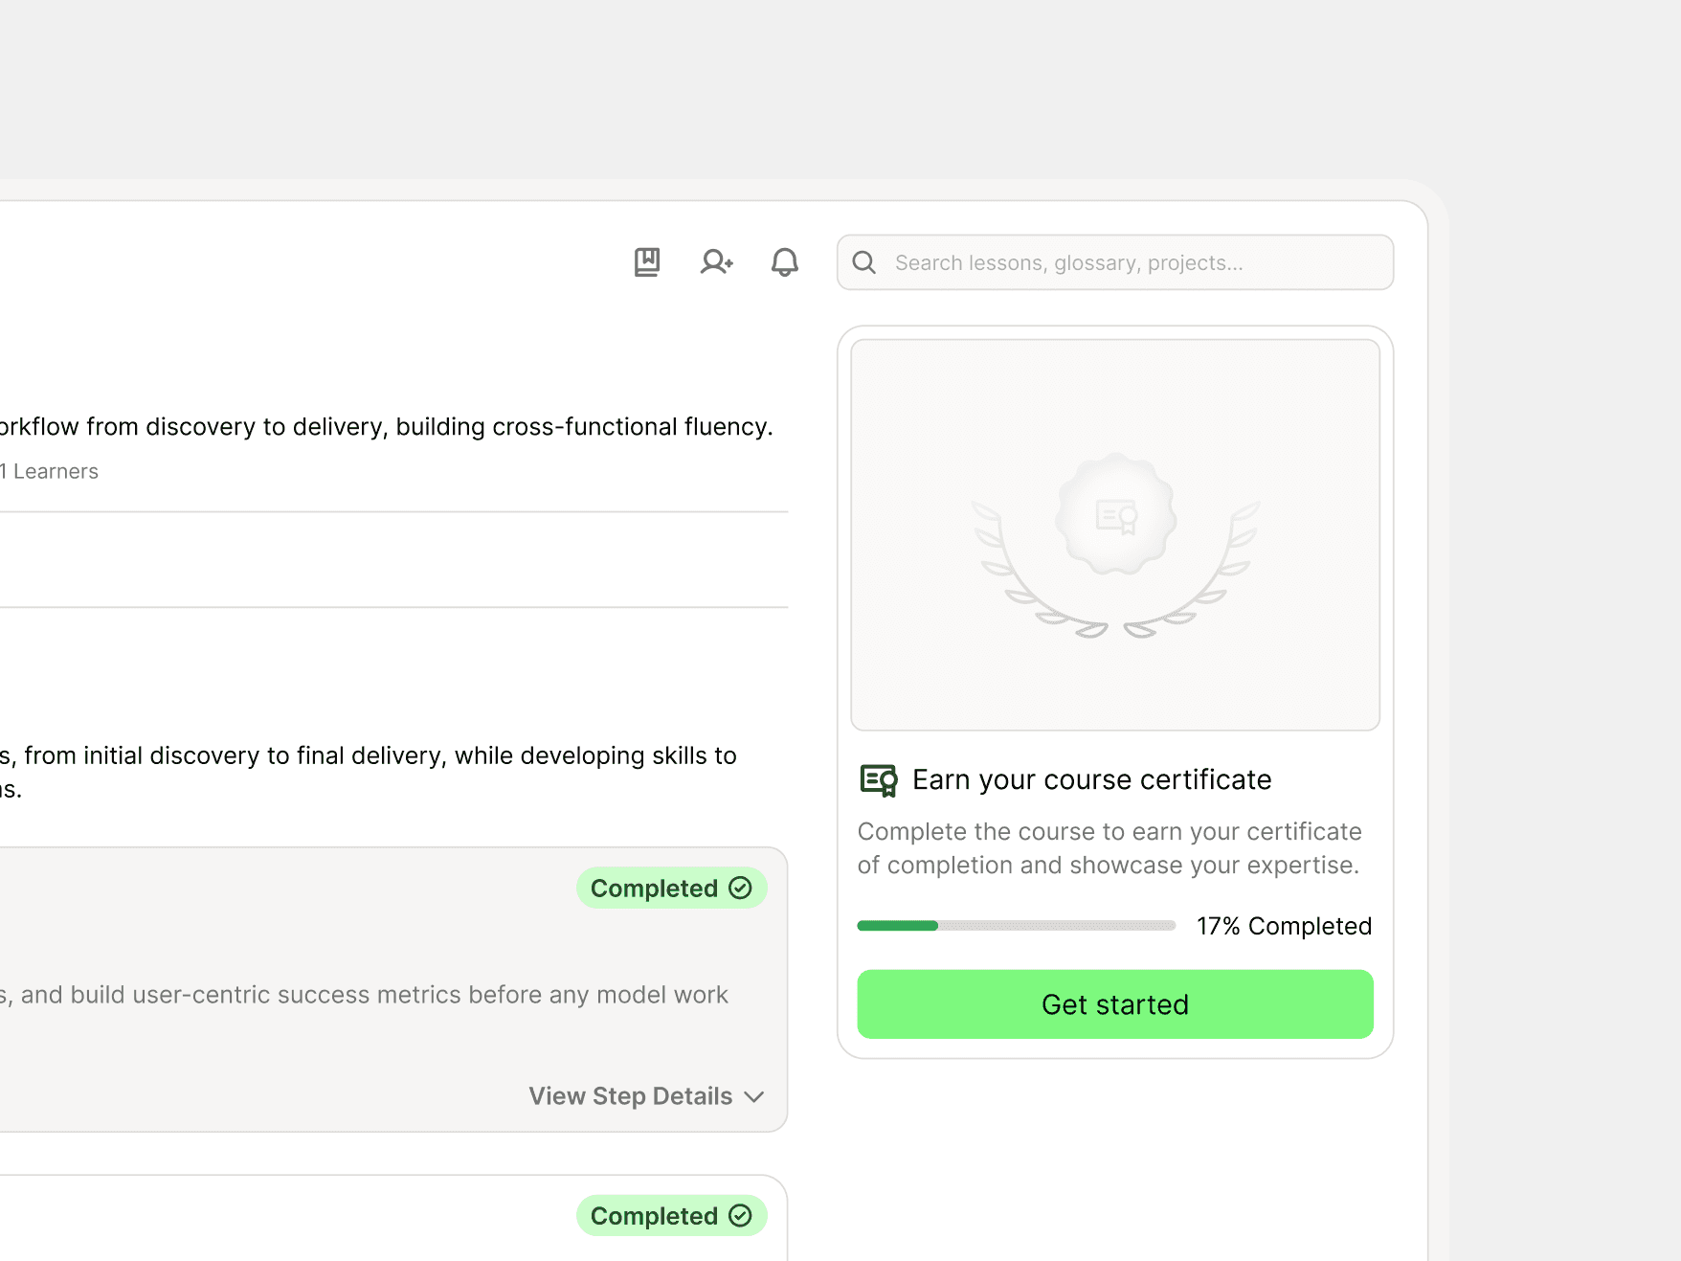Click the certificate icon beside Earn heading
The height and width of the screenshot is (1261, 1681).
click(879, 780)
